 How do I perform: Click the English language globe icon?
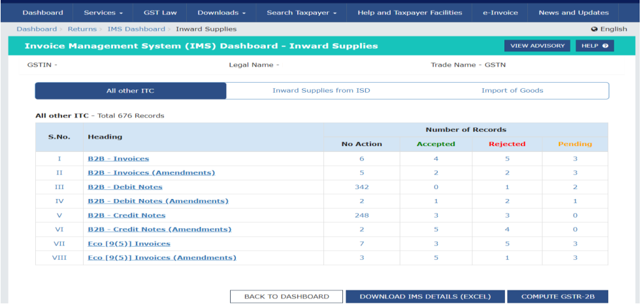(x=595, y=29)
